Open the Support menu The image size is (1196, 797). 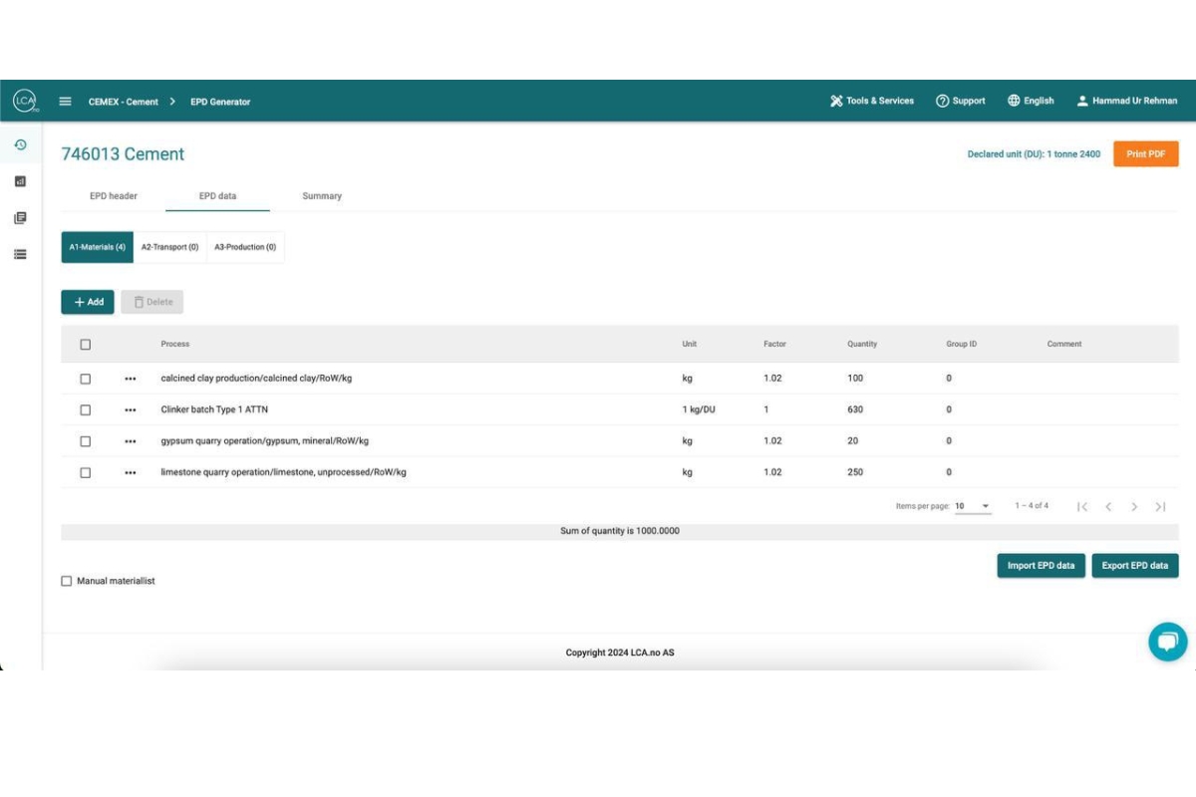coord(961,101)
